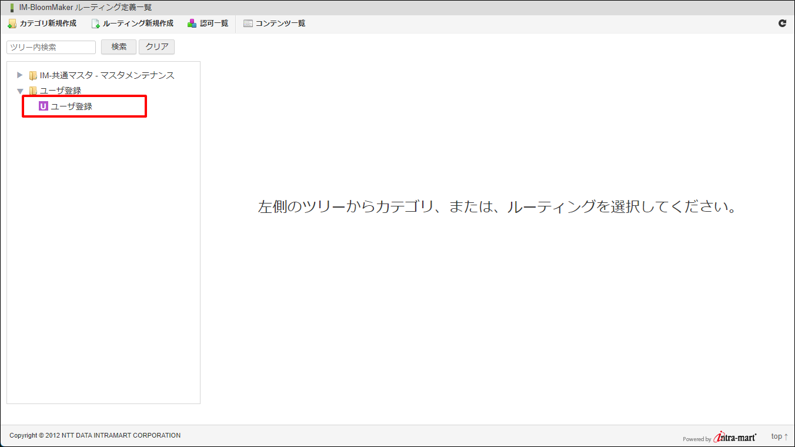Click the intra-mart logo in the footer
Image resolution: width=795 pixels, height=447 pixels.
pos(735,437)
